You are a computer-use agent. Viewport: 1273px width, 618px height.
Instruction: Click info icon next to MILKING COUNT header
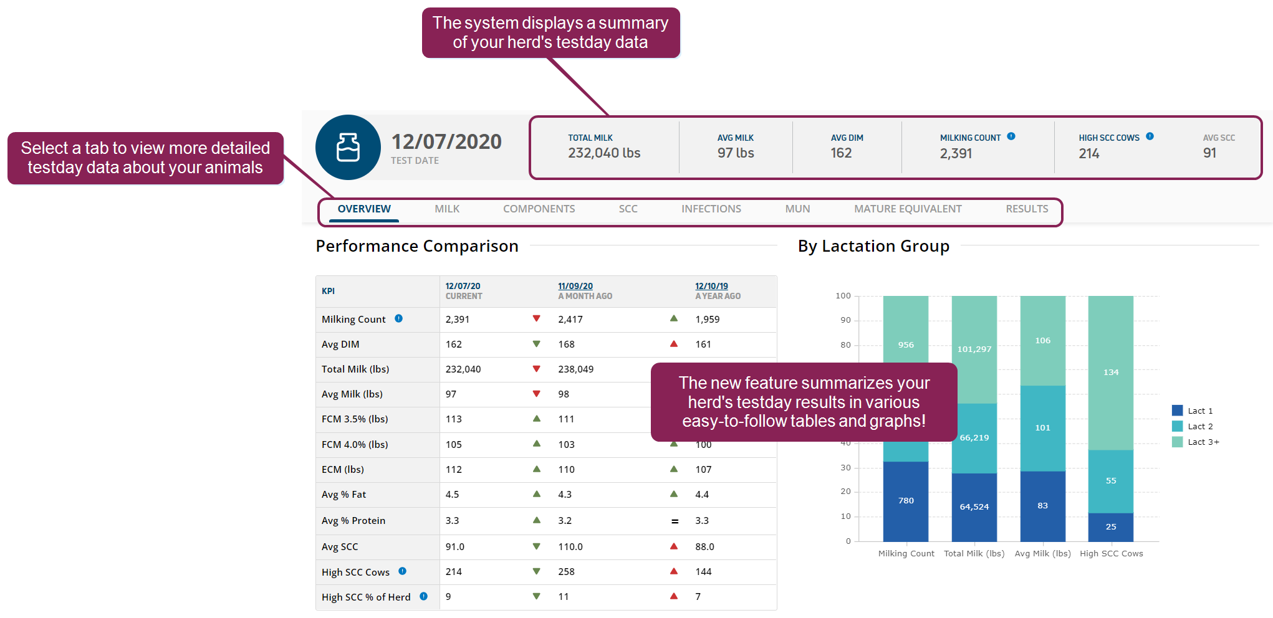[1011, 136]
